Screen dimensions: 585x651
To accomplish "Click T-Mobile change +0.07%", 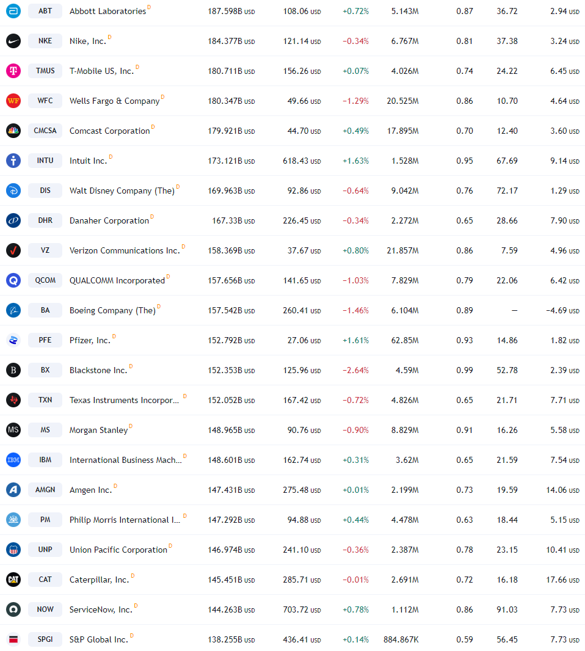I will click(x=355, y=71).
